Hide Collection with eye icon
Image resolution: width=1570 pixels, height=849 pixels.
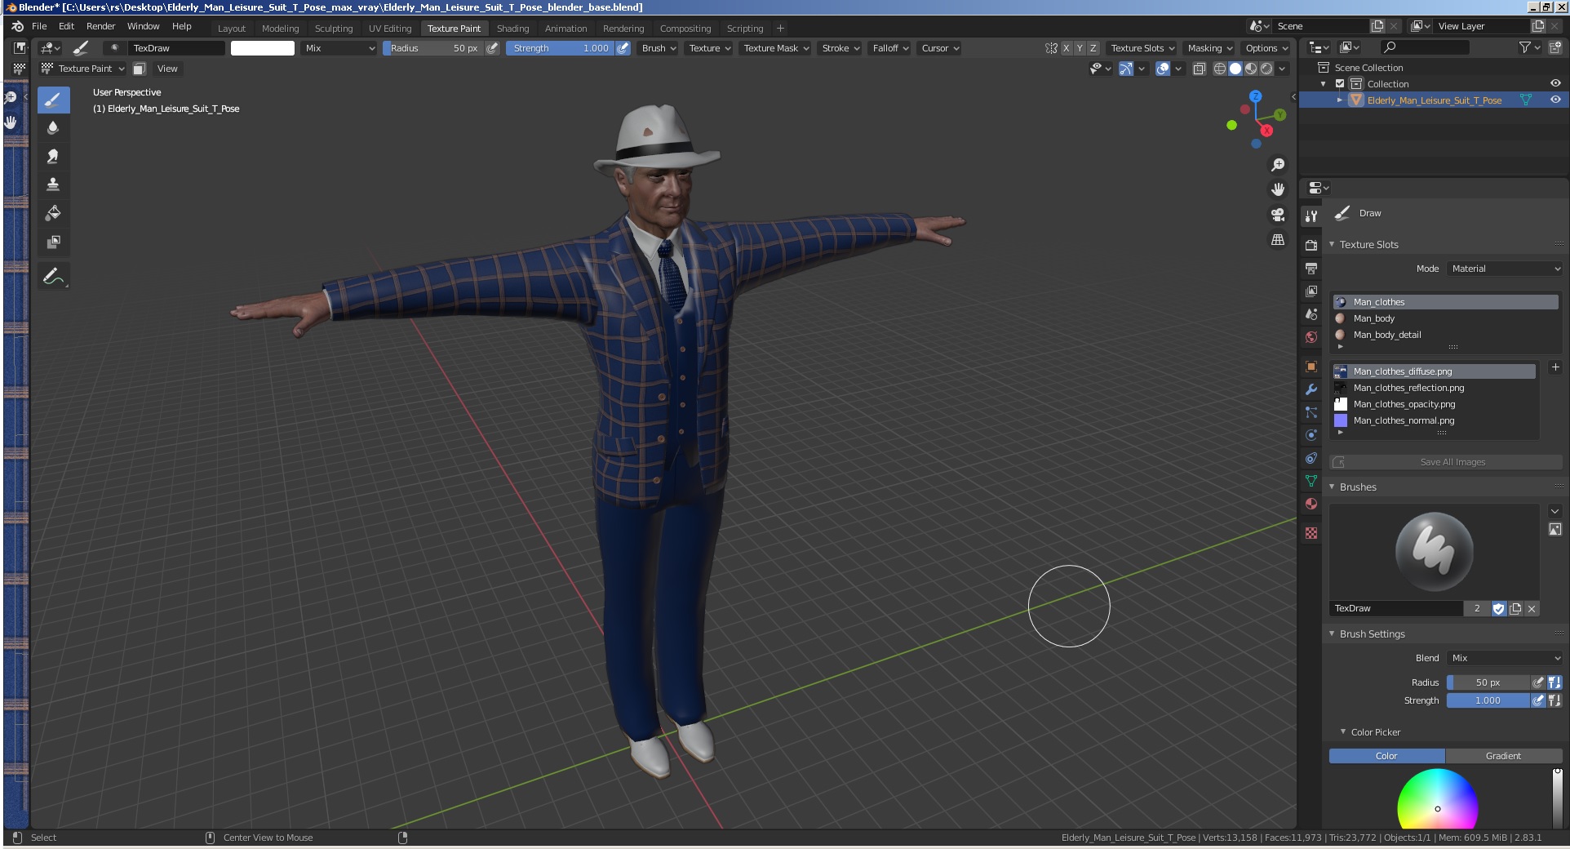1555,83
